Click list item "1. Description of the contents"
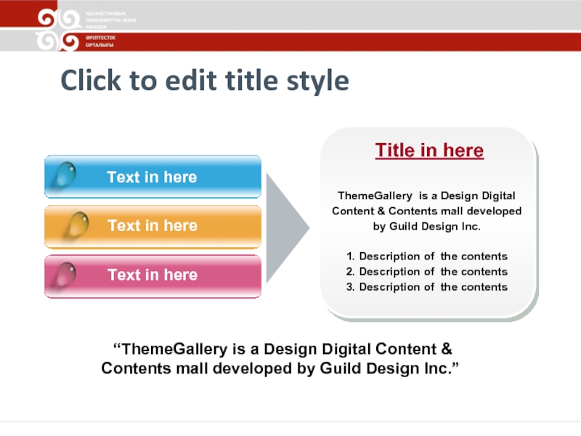This screenshot has height=436, width=581. point(427,257)
